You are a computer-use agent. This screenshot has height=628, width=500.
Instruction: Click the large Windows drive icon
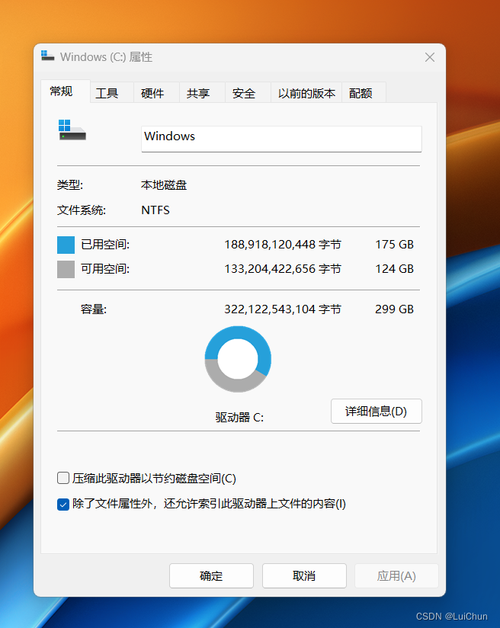[x=72, y=130]
